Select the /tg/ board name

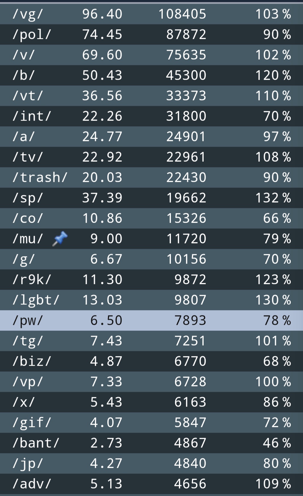click(27, 341)
